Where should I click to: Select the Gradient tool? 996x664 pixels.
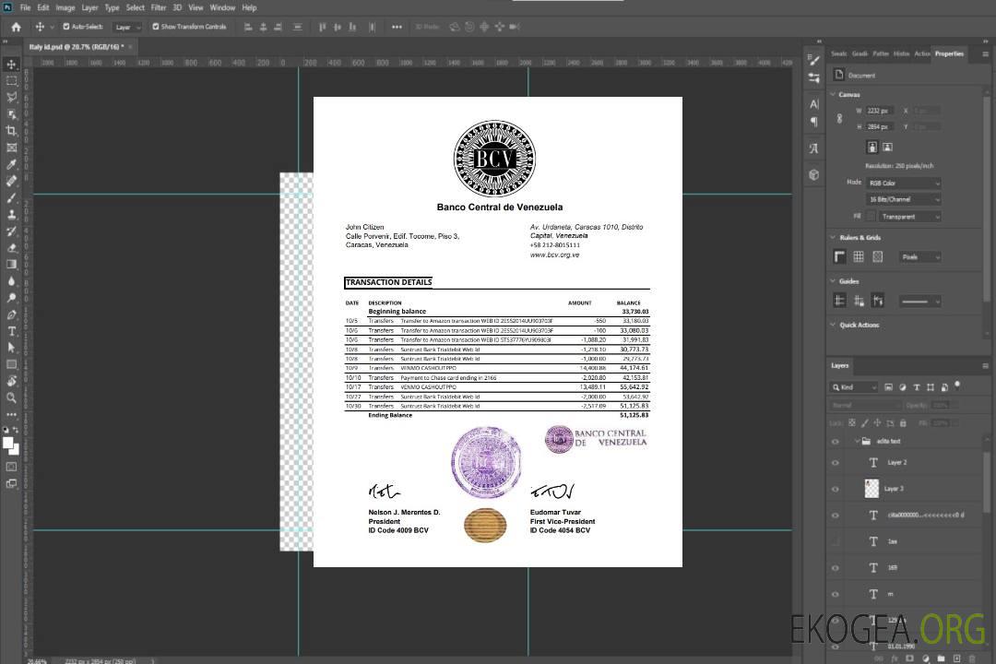pos(11,265)
